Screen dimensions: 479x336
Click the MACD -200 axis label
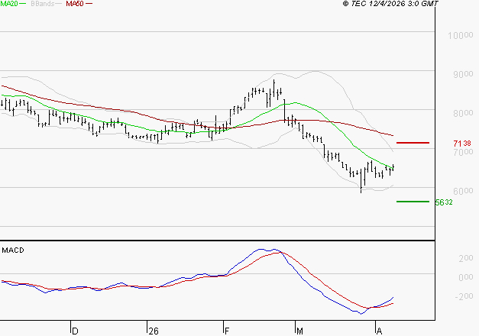(x=464, y=296)
